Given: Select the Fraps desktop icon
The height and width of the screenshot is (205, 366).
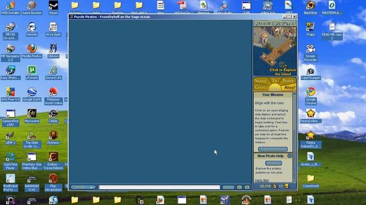Looking at the screenshot, I should (311, 29).
